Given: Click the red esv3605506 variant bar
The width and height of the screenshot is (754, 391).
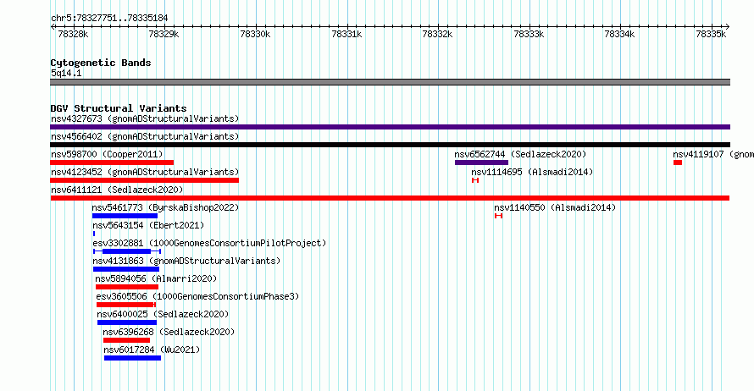Looking at the screenshot, I should [x=126, y=305].
